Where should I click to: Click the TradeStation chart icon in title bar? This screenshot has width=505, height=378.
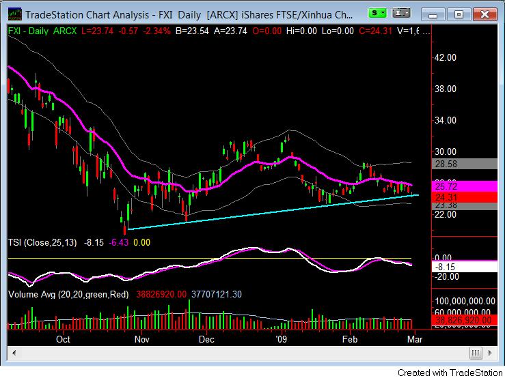coord(15,14)
